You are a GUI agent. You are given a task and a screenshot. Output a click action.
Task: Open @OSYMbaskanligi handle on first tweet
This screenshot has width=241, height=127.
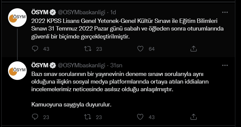(x=81, y=12)
